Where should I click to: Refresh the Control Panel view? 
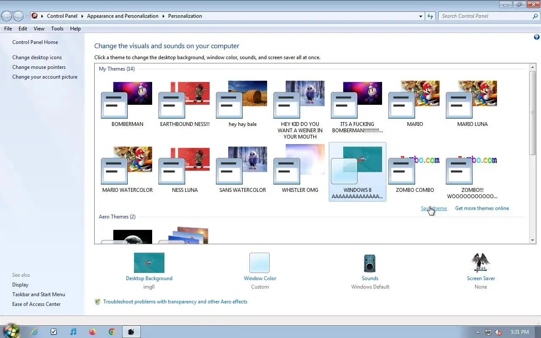pos(430,16)
